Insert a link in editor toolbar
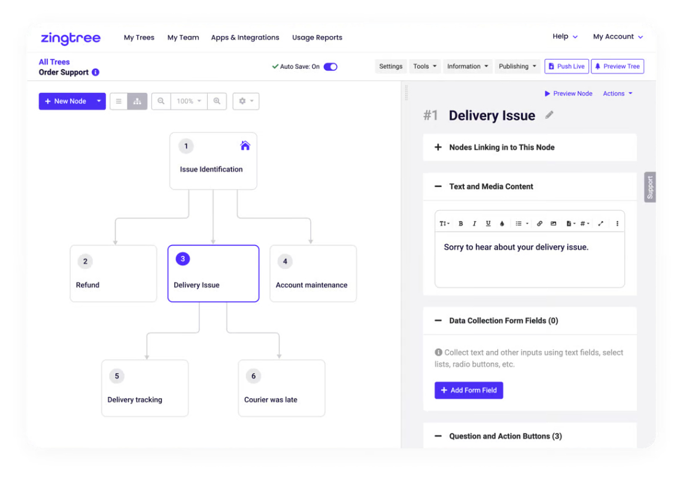 pyautogui.click(x=539, y=223)
